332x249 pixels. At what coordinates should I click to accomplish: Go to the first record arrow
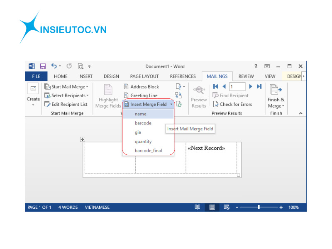click(215, 87)
